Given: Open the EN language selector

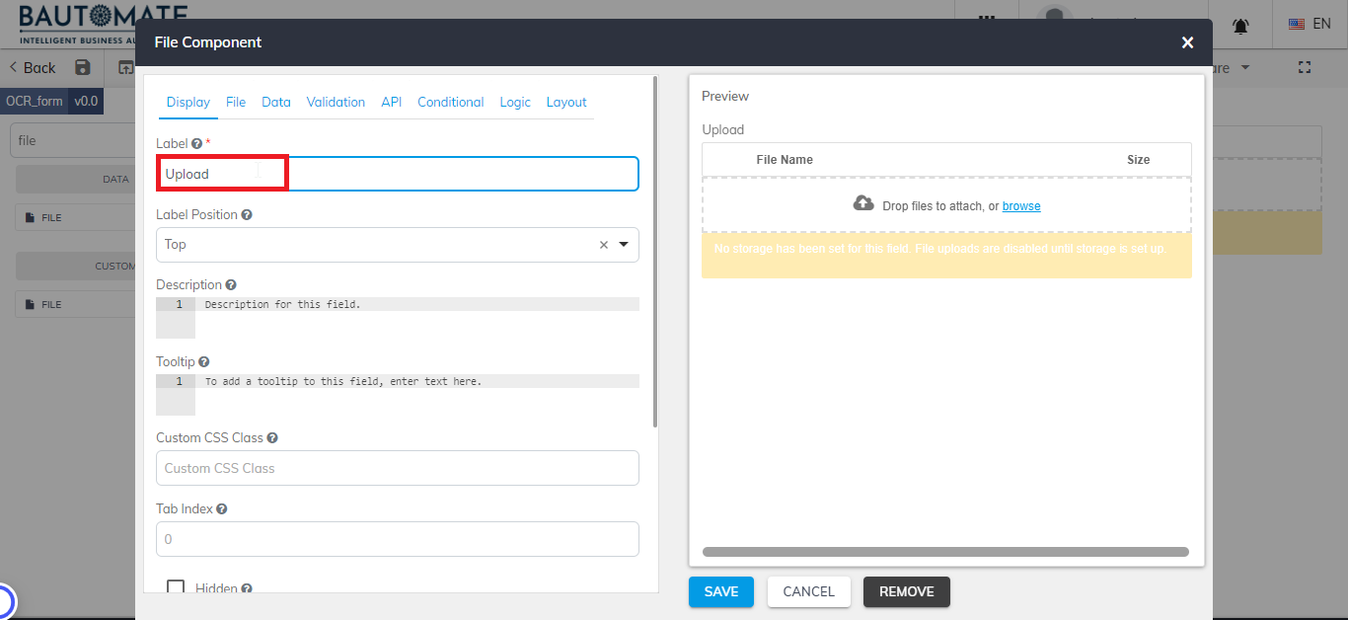Looking at the screenshot, I should tap(1311, 24).
